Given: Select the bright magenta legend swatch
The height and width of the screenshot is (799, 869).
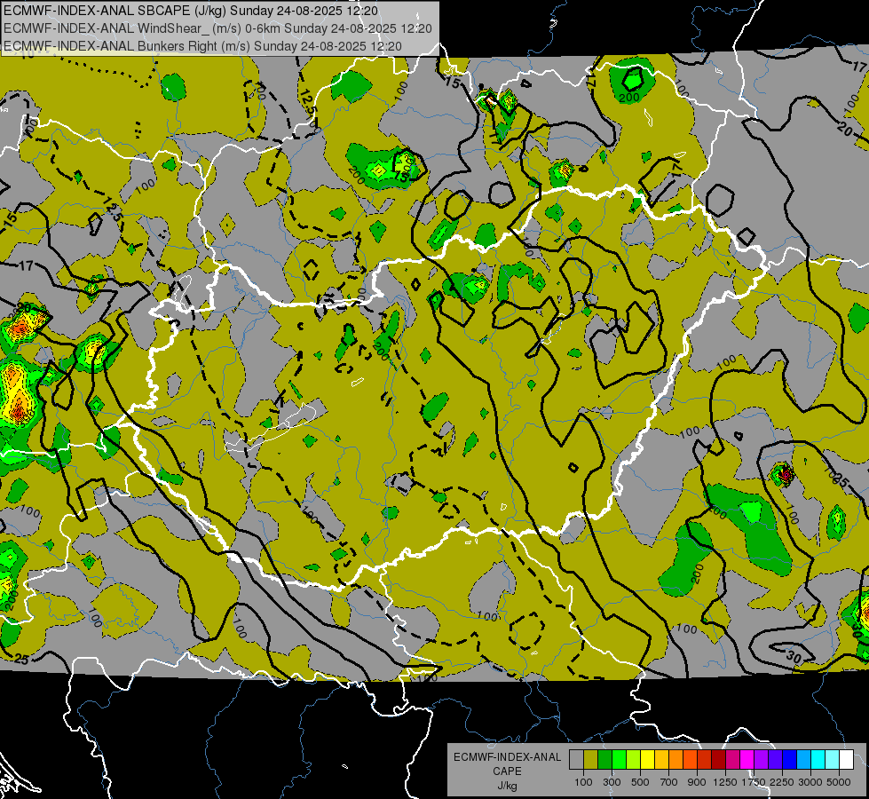Looking at the screenshot, I should tap(747, 760).
